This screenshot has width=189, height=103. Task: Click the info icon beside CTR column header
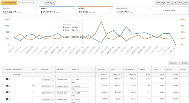click(157, 69)
